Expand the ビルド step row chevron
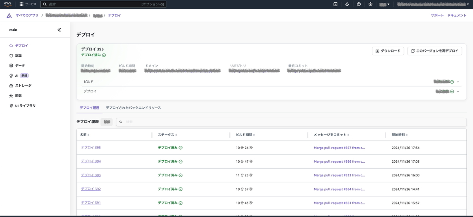473x217 pixels. tap(458, 82)
